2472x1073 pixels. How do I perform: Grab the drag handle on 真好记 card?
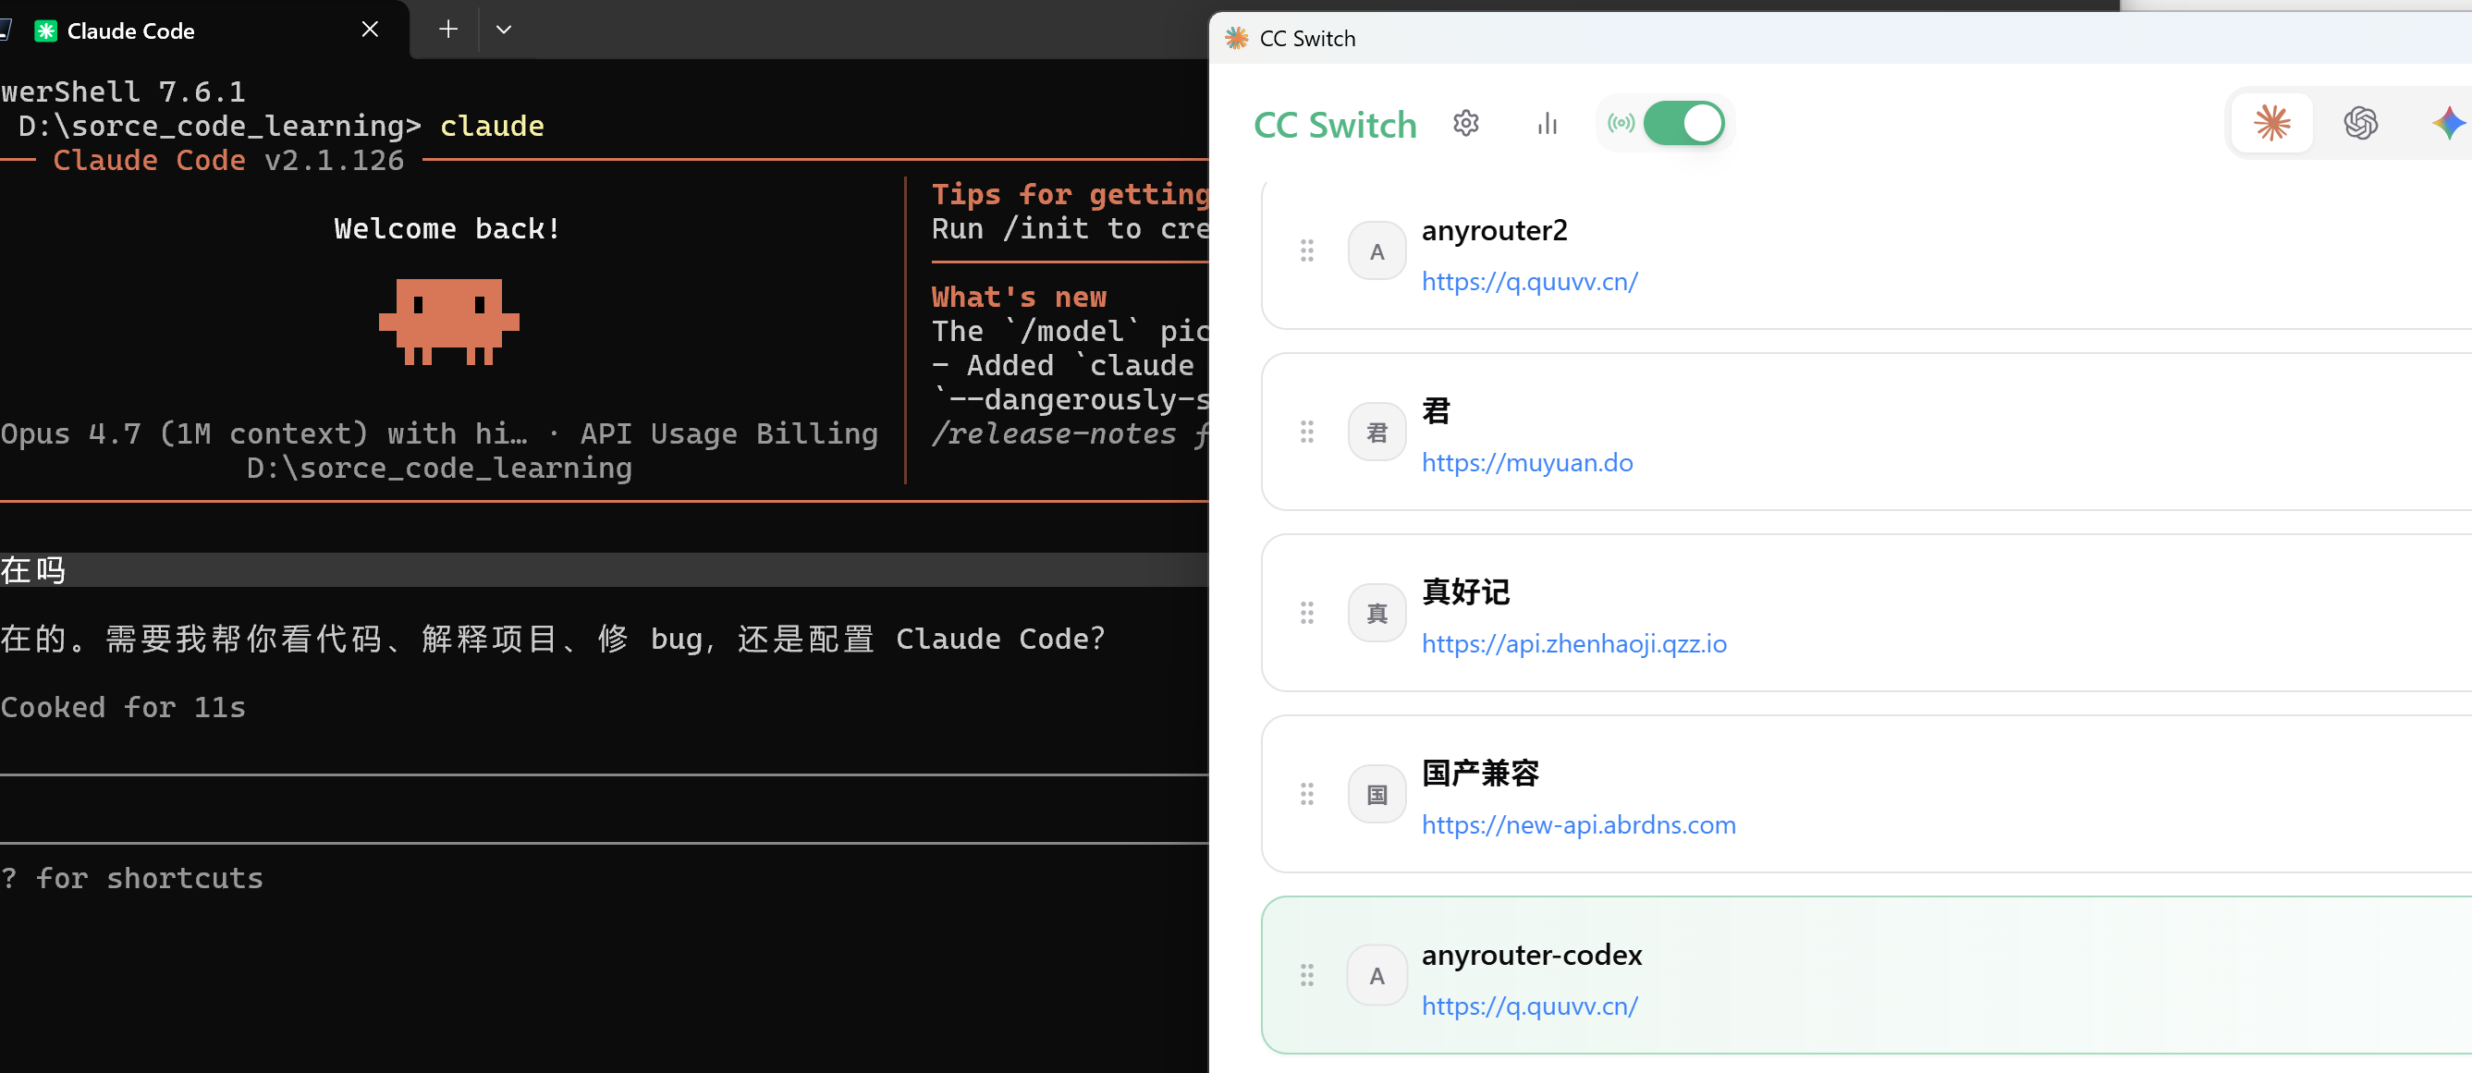click(1306, 614)
